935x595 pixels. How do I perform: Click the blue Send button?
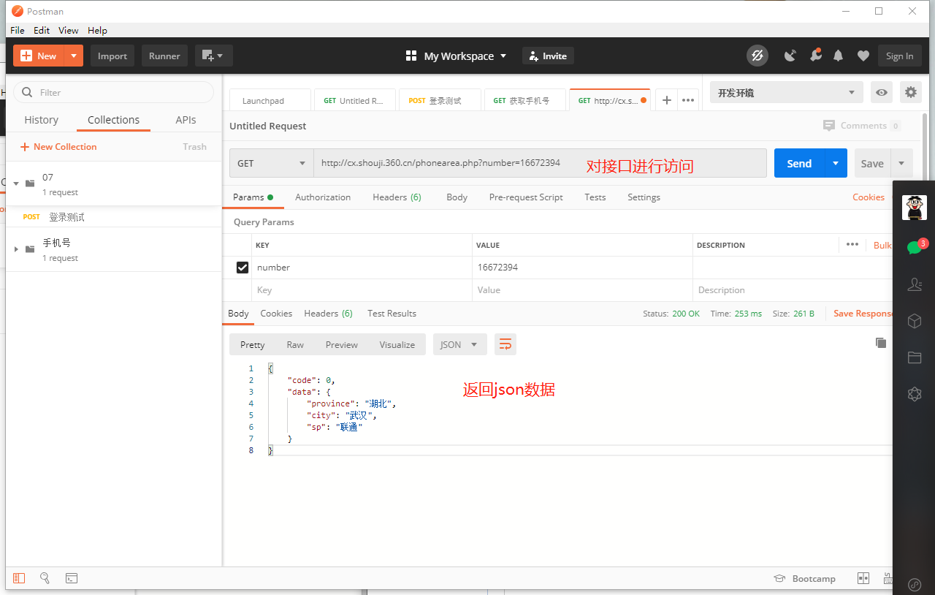pos(799,163)
